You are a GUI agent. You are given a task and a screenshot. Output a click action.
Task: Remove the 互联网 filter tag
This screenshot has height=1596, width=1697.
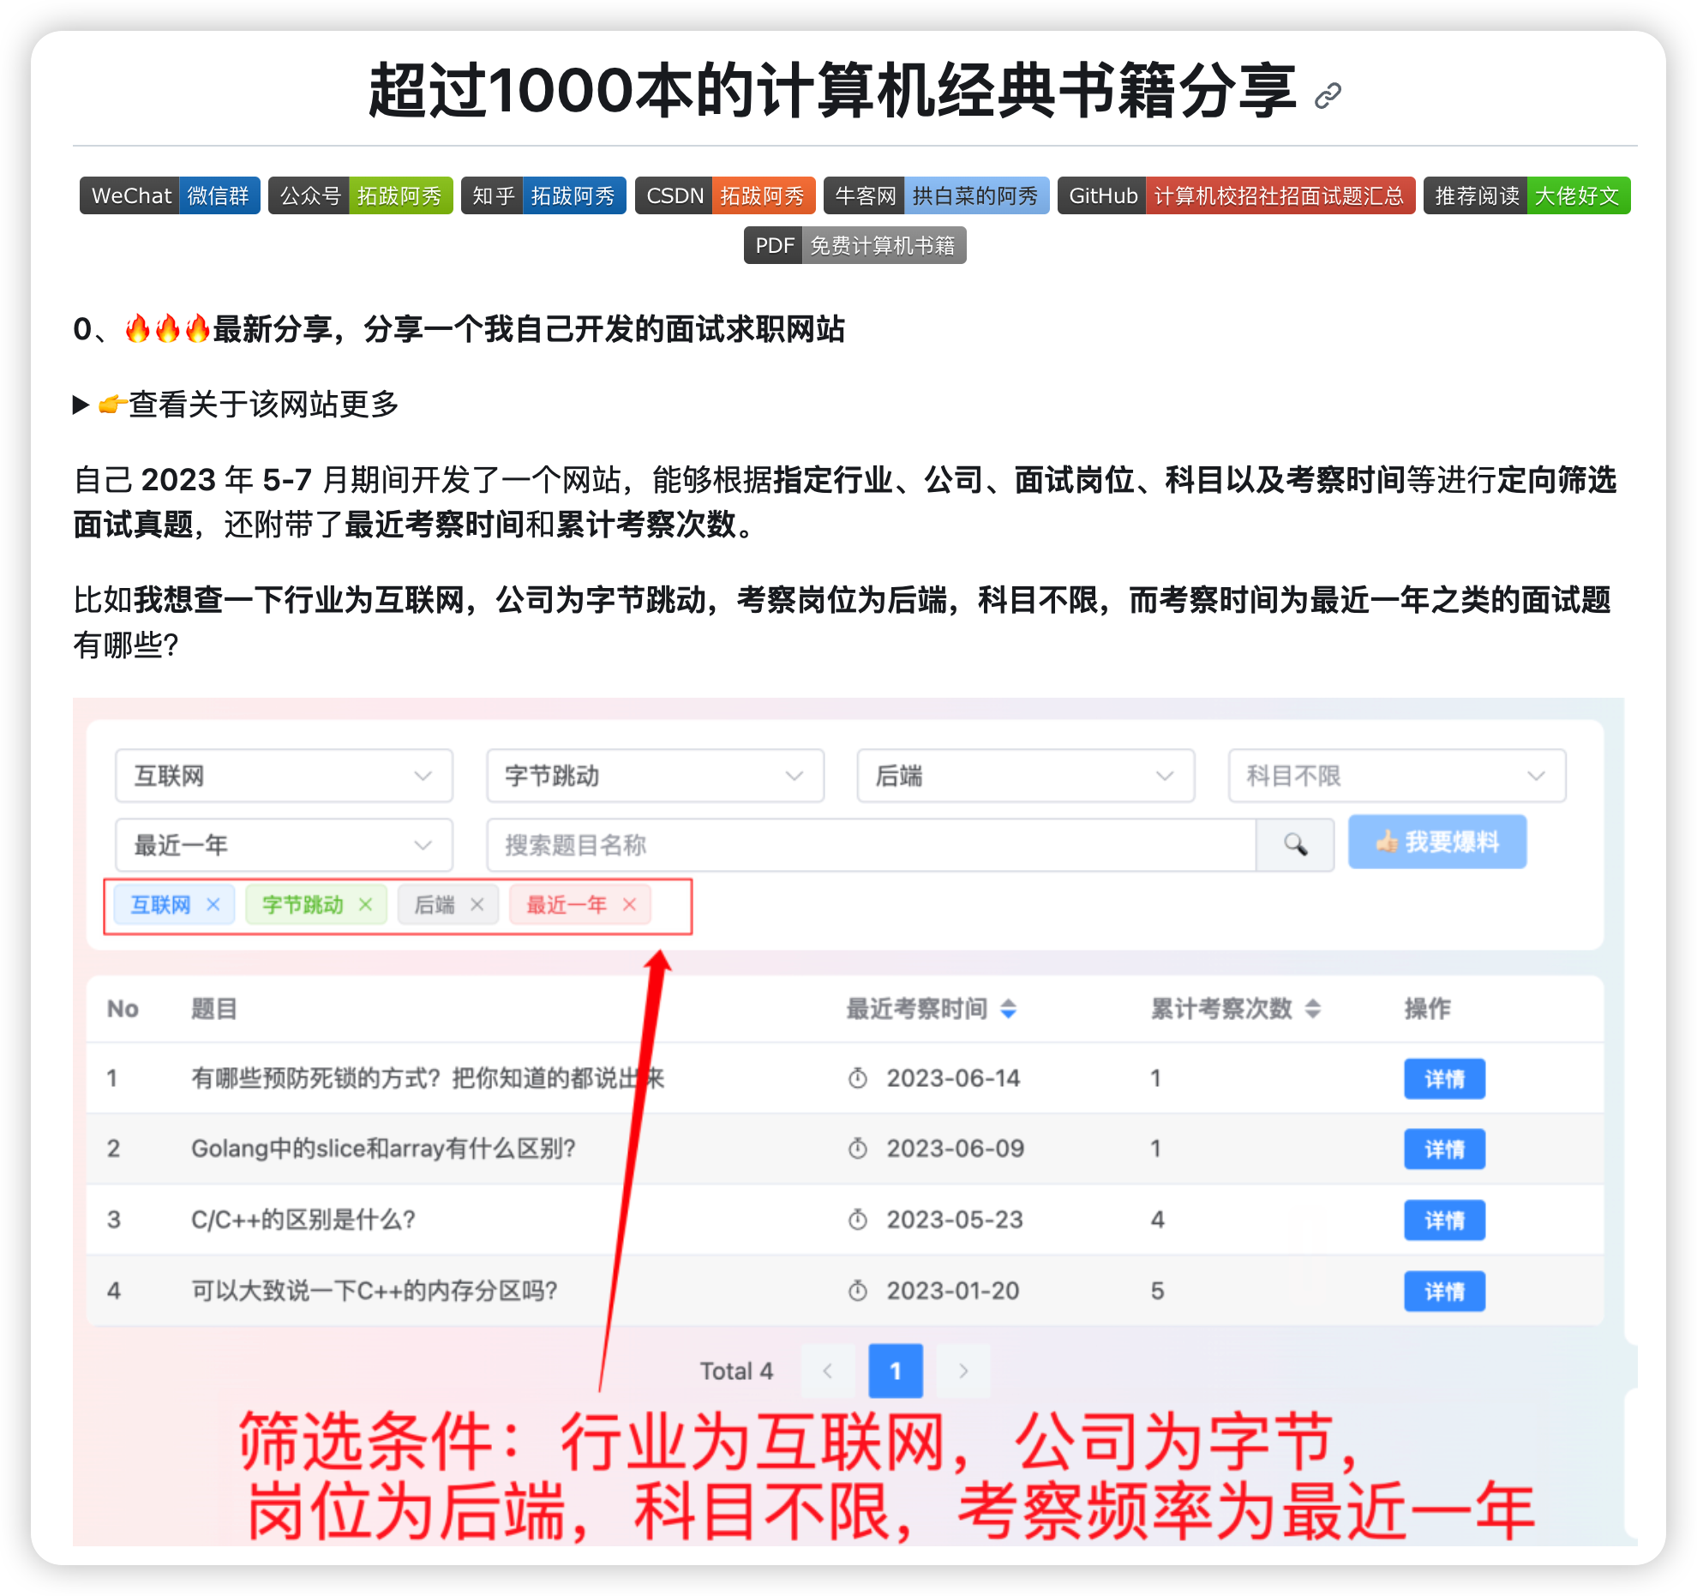click(x=213, y=904)
